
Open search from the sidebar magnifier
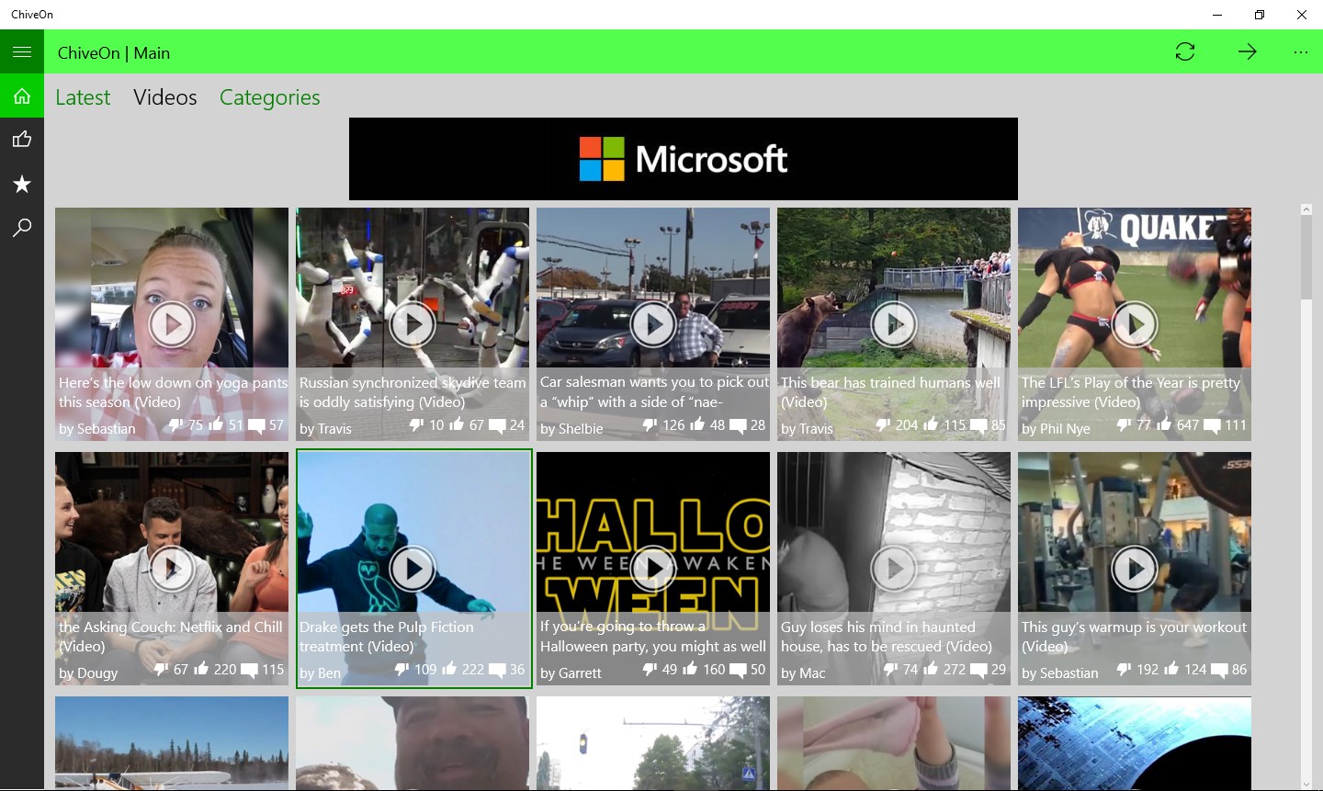[22, 228]
